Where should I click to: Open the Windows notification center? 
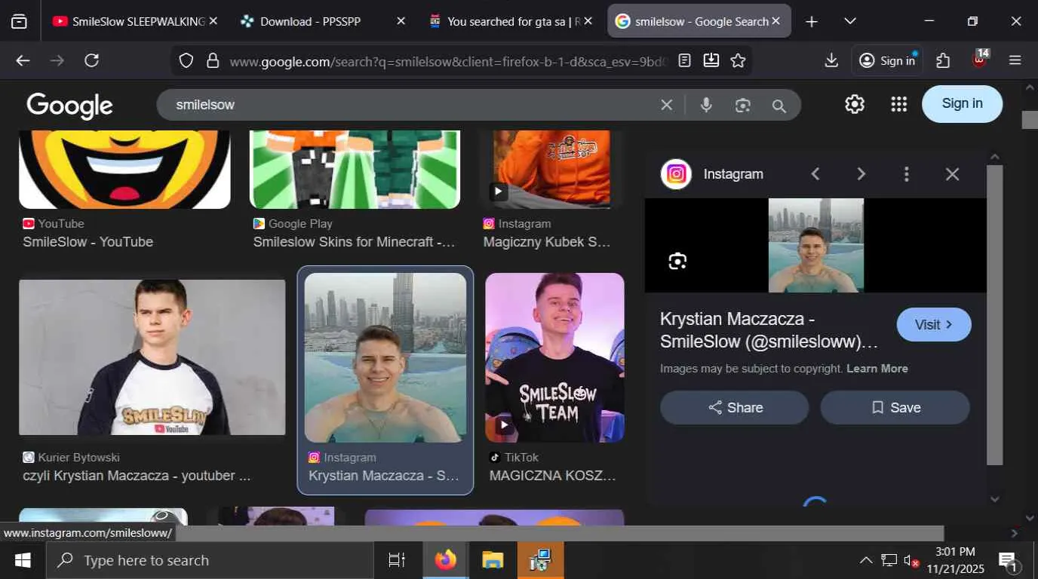point(1009,560)
